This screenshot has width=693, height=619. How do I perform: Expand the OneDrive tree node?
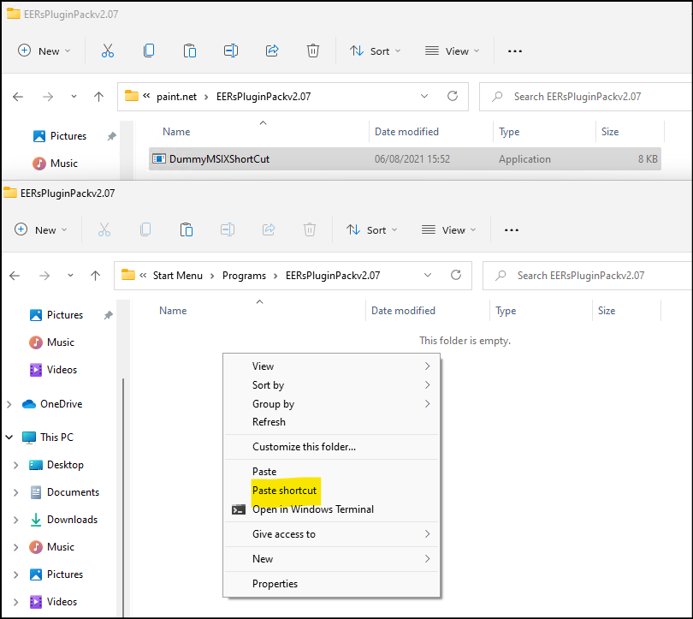[10, 404]
